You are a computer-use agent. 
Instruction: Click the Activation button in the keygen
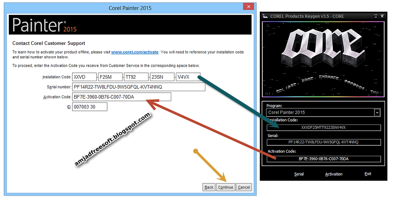click(x=334, y=174)
